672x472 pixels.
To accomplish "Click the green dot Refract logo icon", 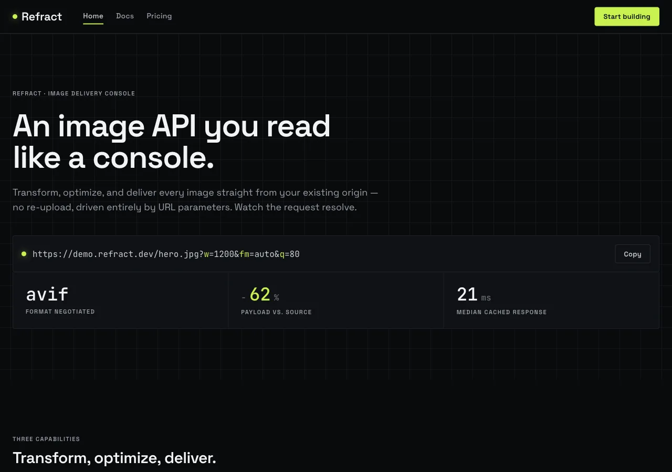I will pyautogui.click(x=15, y=17).
